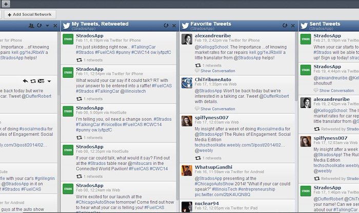The width and height of the screenshot is (359, 213).
Task: Open WhatsupGandhi username link
Action: [213, 167]
